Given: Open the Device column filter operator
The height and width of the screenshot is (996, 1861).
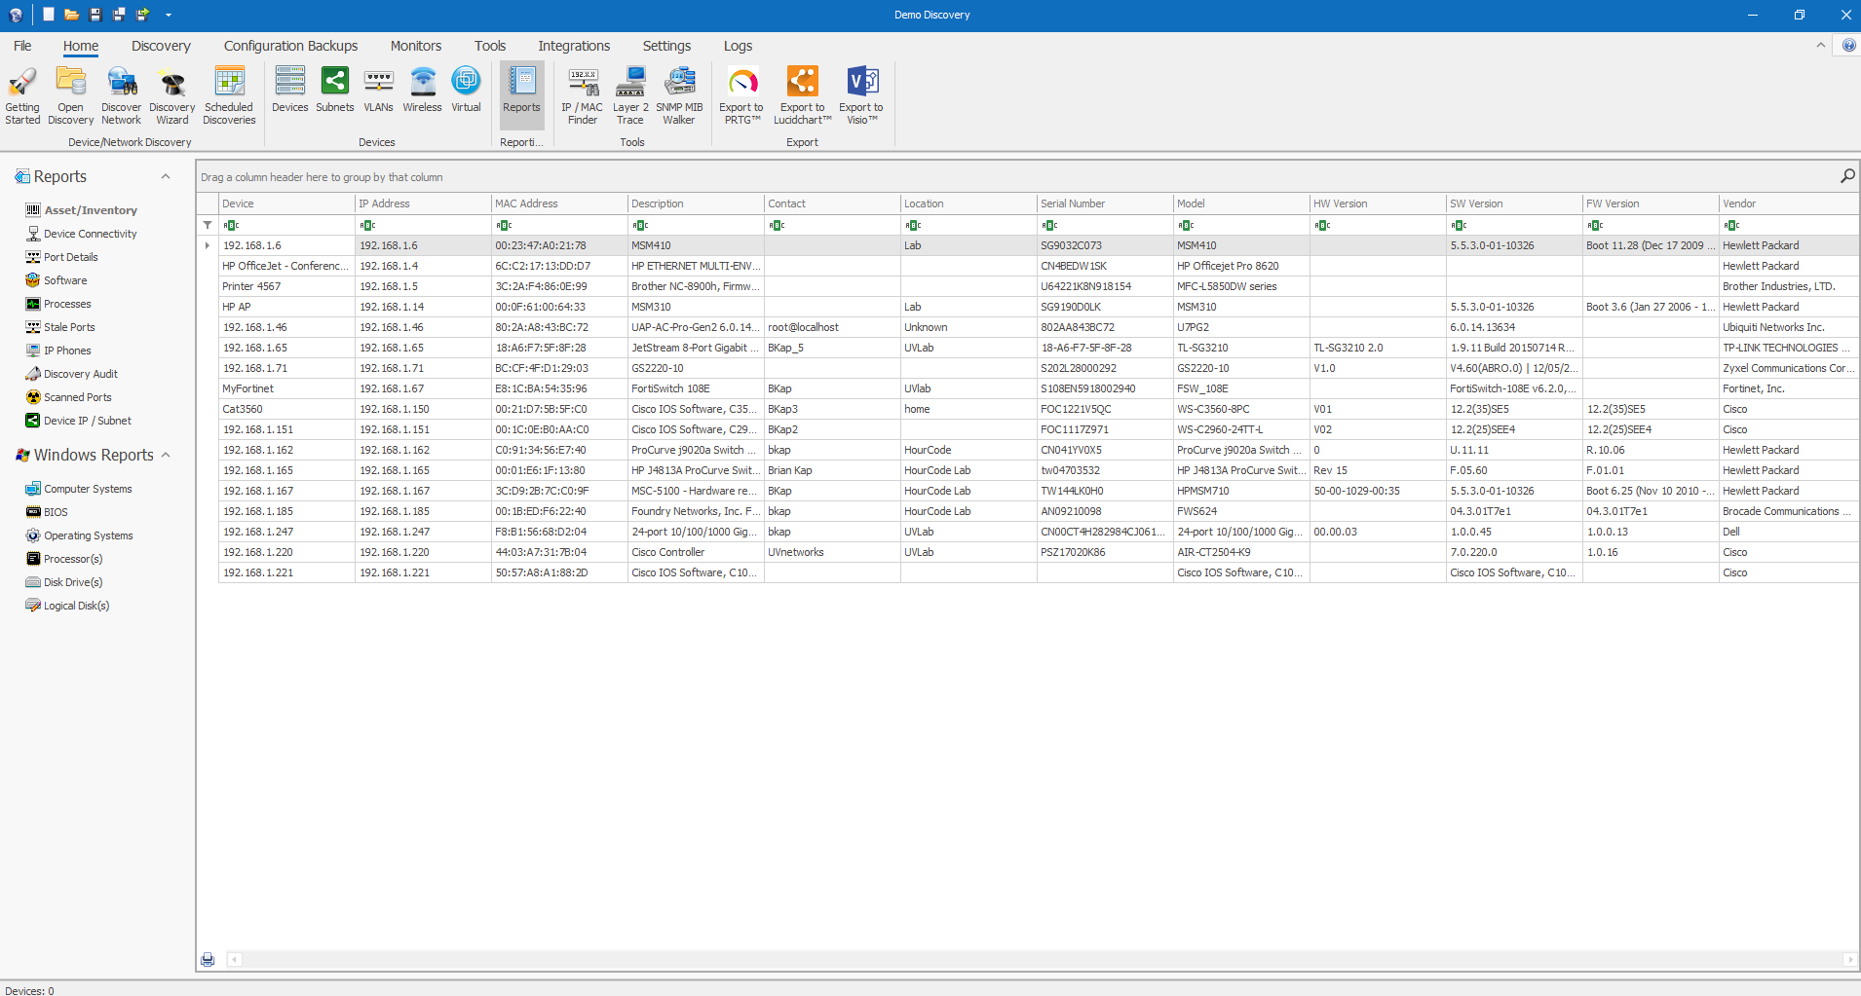Looking at the screenshot, I should pyautogui.click(x=232, y=225).
